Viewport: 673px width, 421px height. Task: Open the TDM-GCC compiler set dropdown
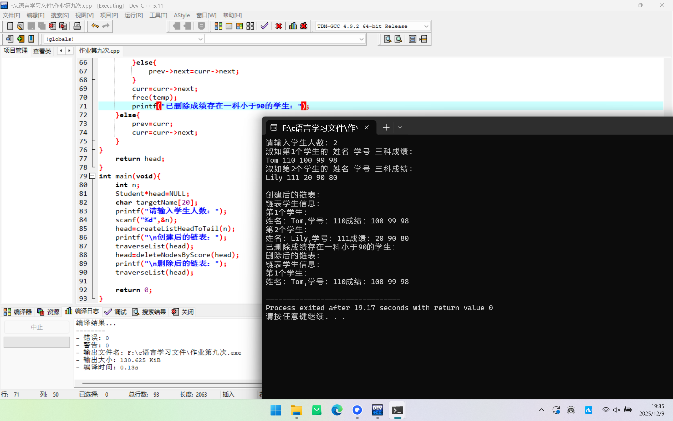(426, 26)
